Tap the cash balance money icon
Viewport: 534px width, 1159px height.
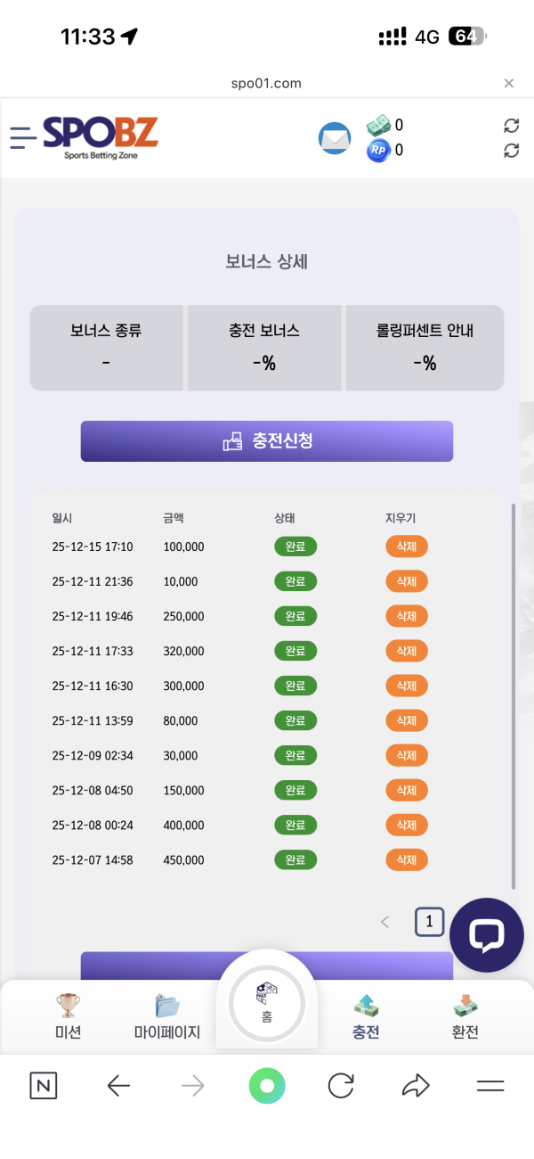(379, 126)
